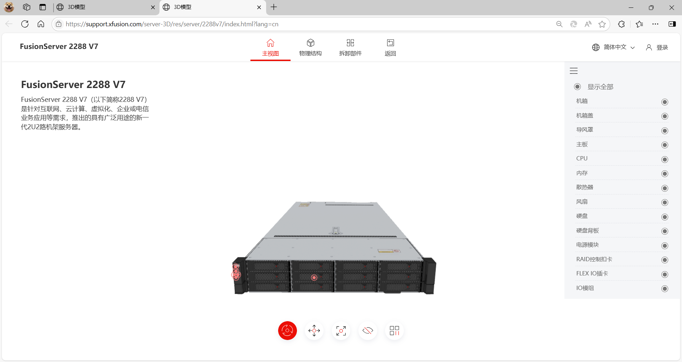This screenshot has width=682, height=362.
Task: Click the 登录 login link
Action: point(662,48)
